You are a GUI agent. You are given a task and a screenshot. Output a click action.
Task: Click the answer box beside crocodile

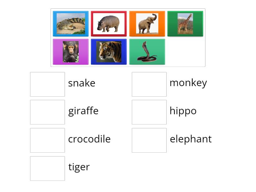[x=47, y=140]
